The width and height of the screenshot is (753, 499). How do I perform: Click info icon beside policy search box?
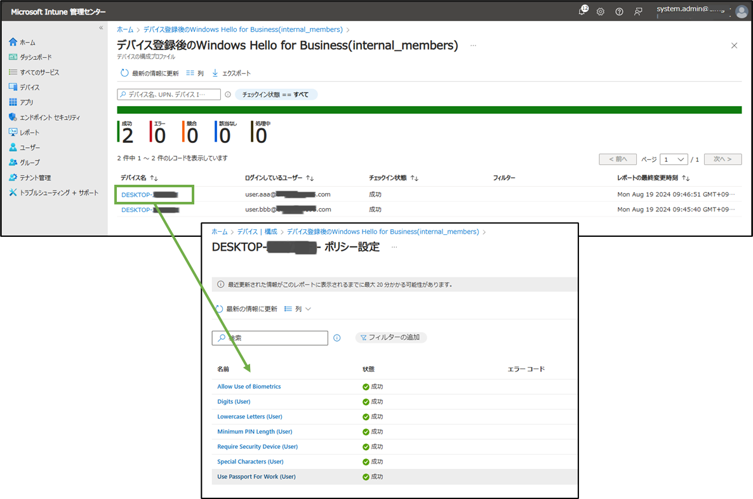click(337, 338)
